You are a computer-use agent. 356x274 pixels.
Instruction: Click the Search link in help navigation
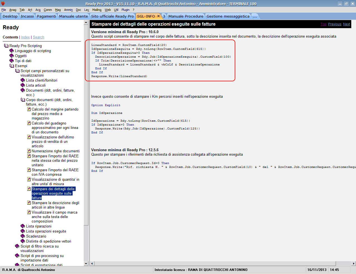(x=38, y=37)
